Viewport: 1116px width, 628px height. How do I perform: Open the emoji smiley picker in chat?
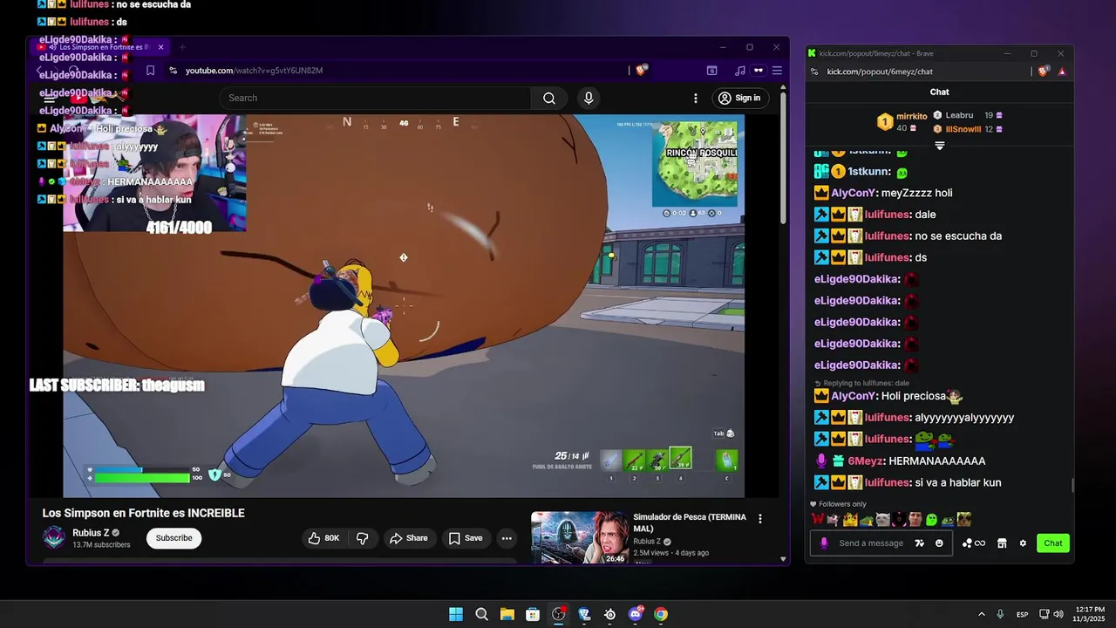[939, 543]
